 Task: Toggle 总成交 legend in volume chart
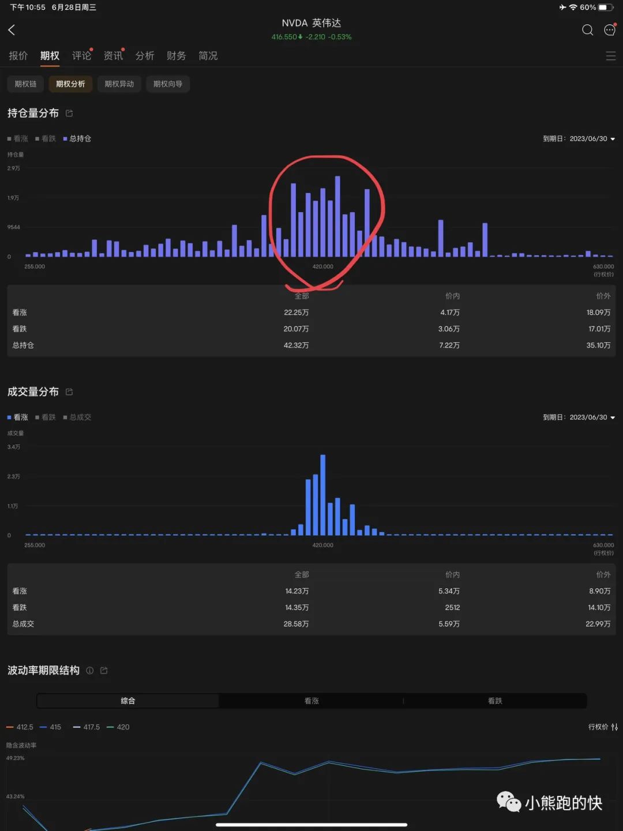(77, 417)
